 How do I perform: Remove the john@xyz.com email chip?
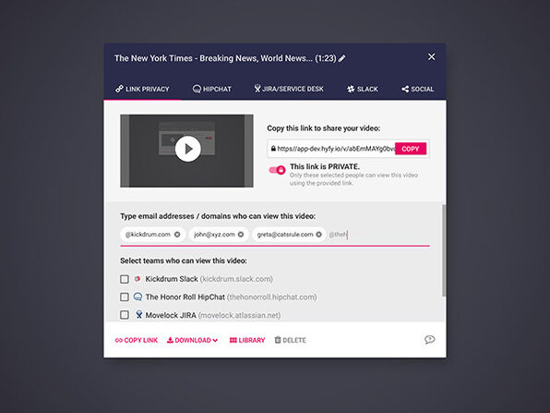click(241, 235)
